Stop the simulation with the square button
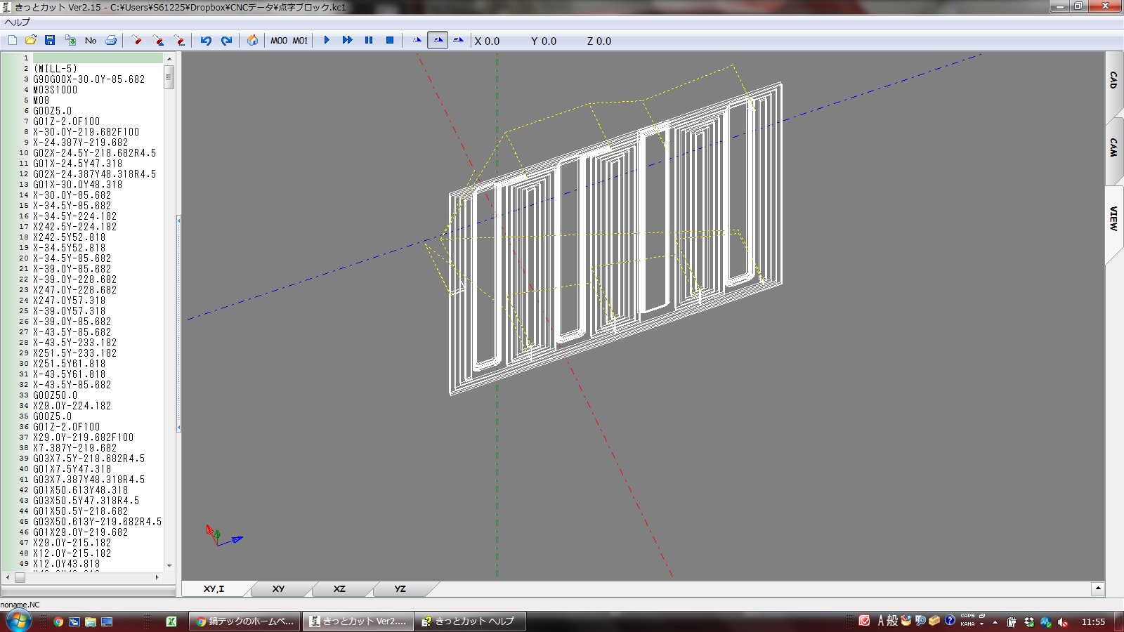 [x=390, y=41]
